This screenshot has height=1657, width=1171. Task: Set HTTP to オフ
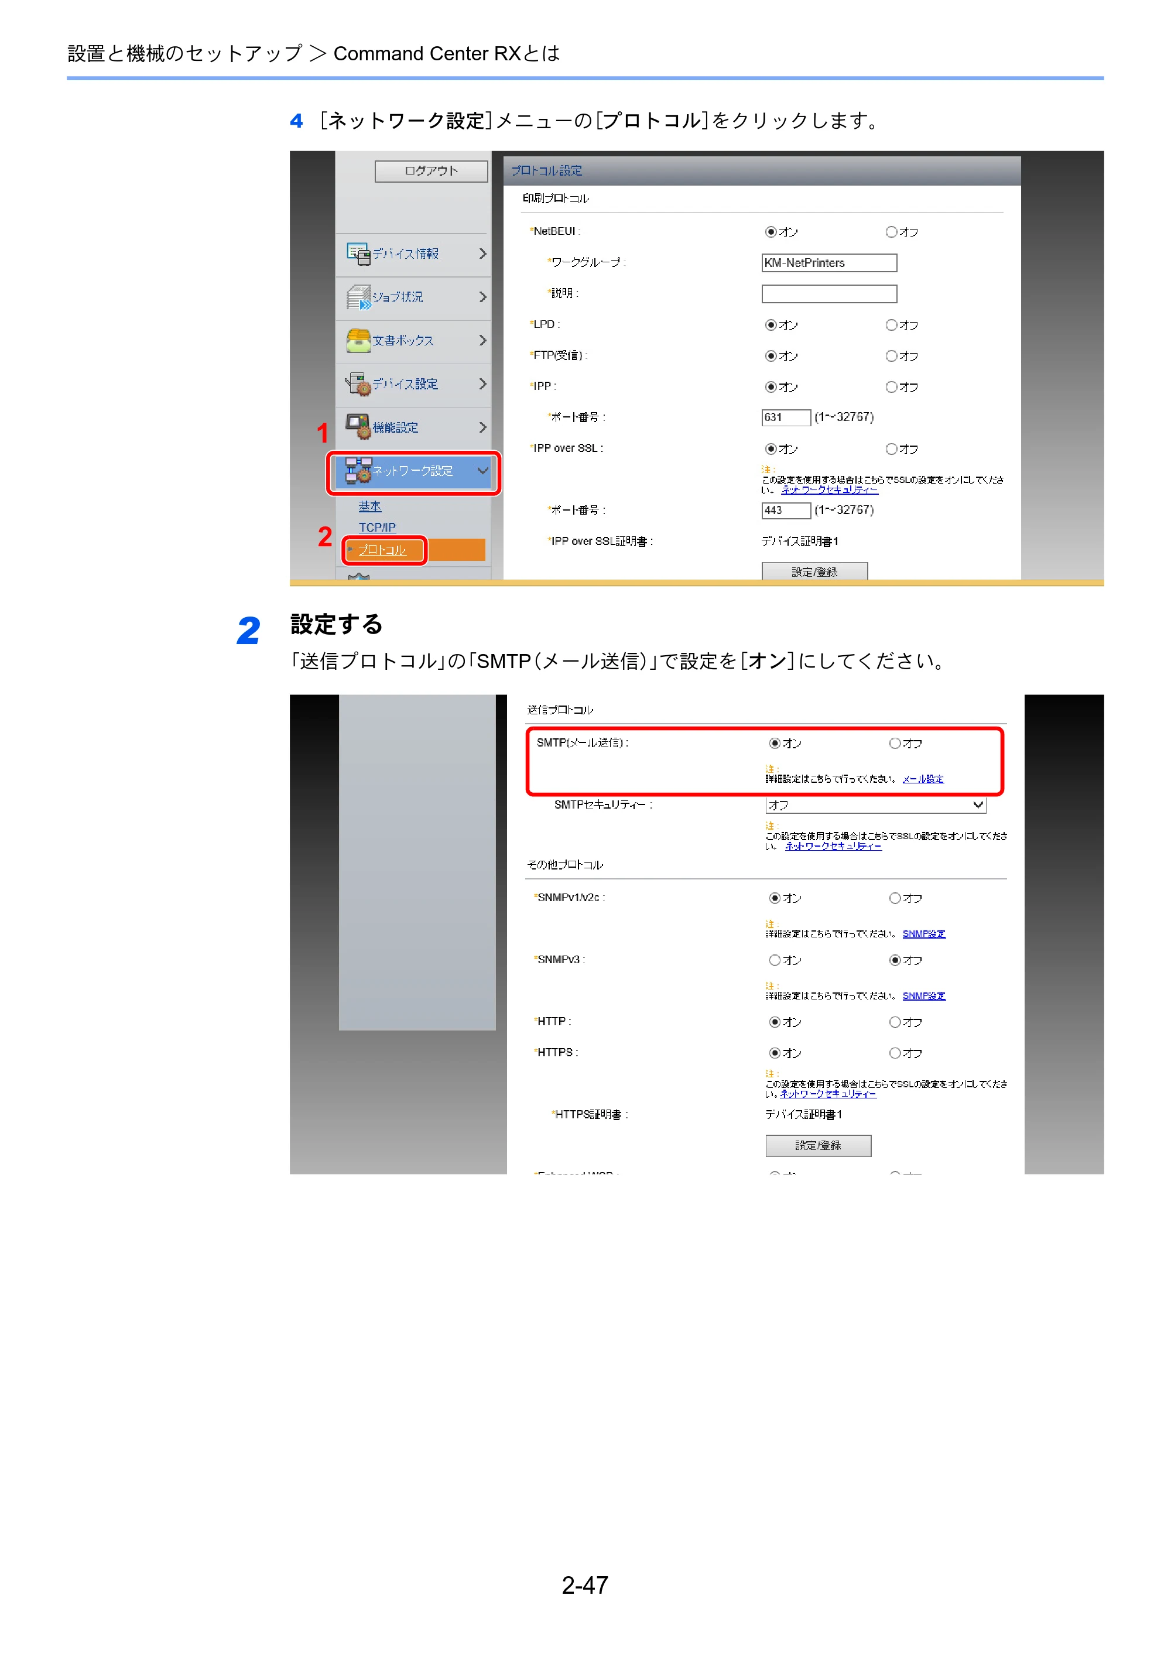tap(895, 1022)
